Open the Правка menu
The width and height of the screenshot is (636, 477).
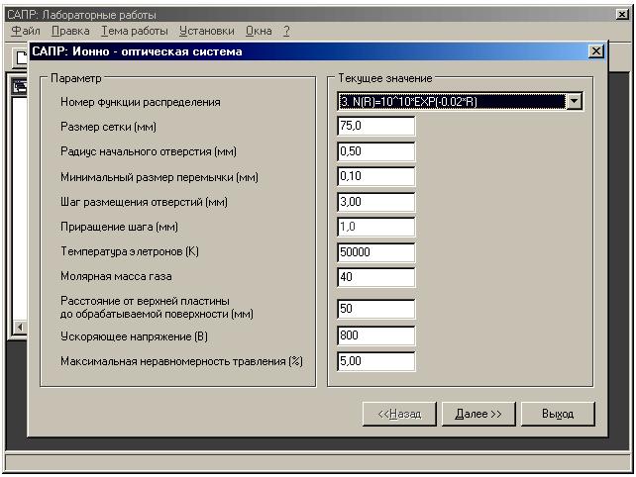point(70,31)
